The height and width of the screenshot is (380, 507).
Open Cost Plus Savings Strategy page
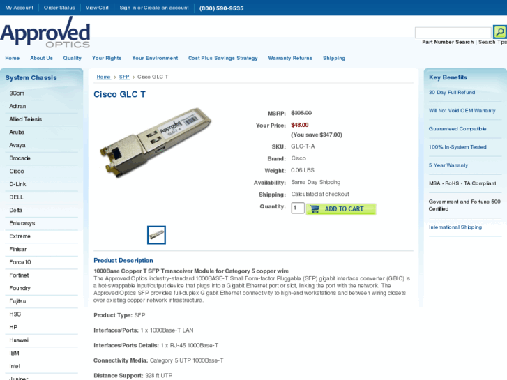coord(222,58)
